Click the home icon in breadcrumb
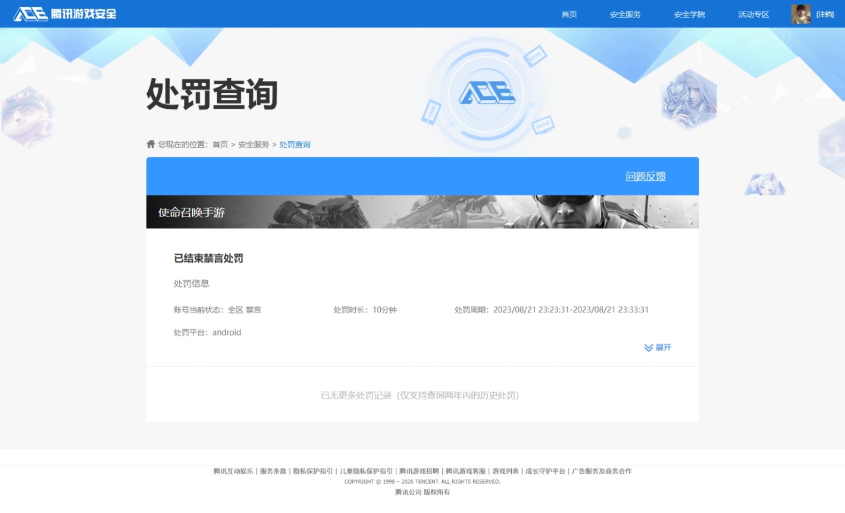This screenshot has height=513, width=845. click(151, 144)
